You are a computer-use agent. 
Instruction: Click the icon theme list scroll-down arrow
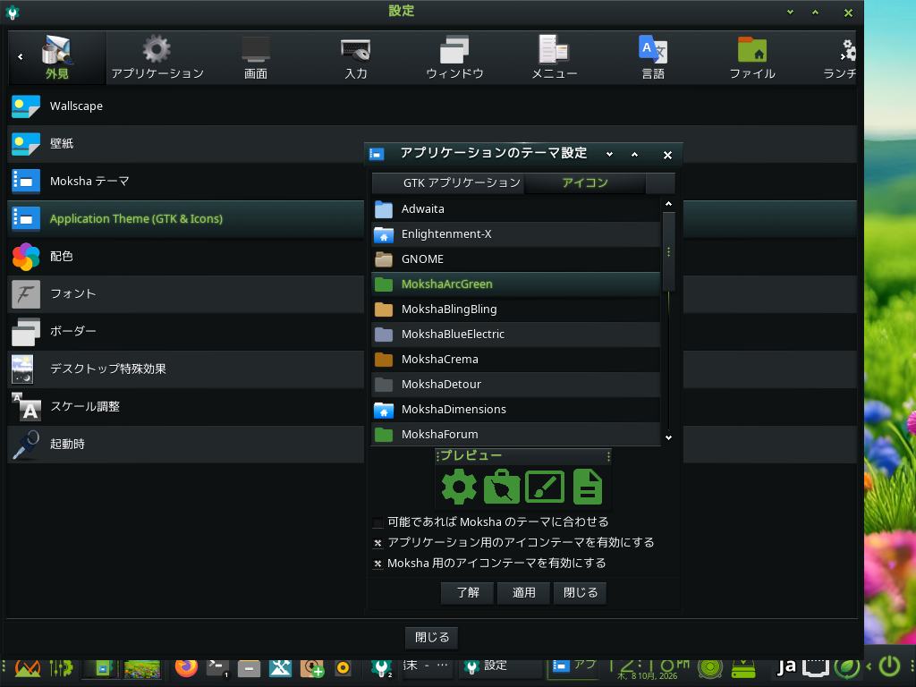click(x=668, y=437)
